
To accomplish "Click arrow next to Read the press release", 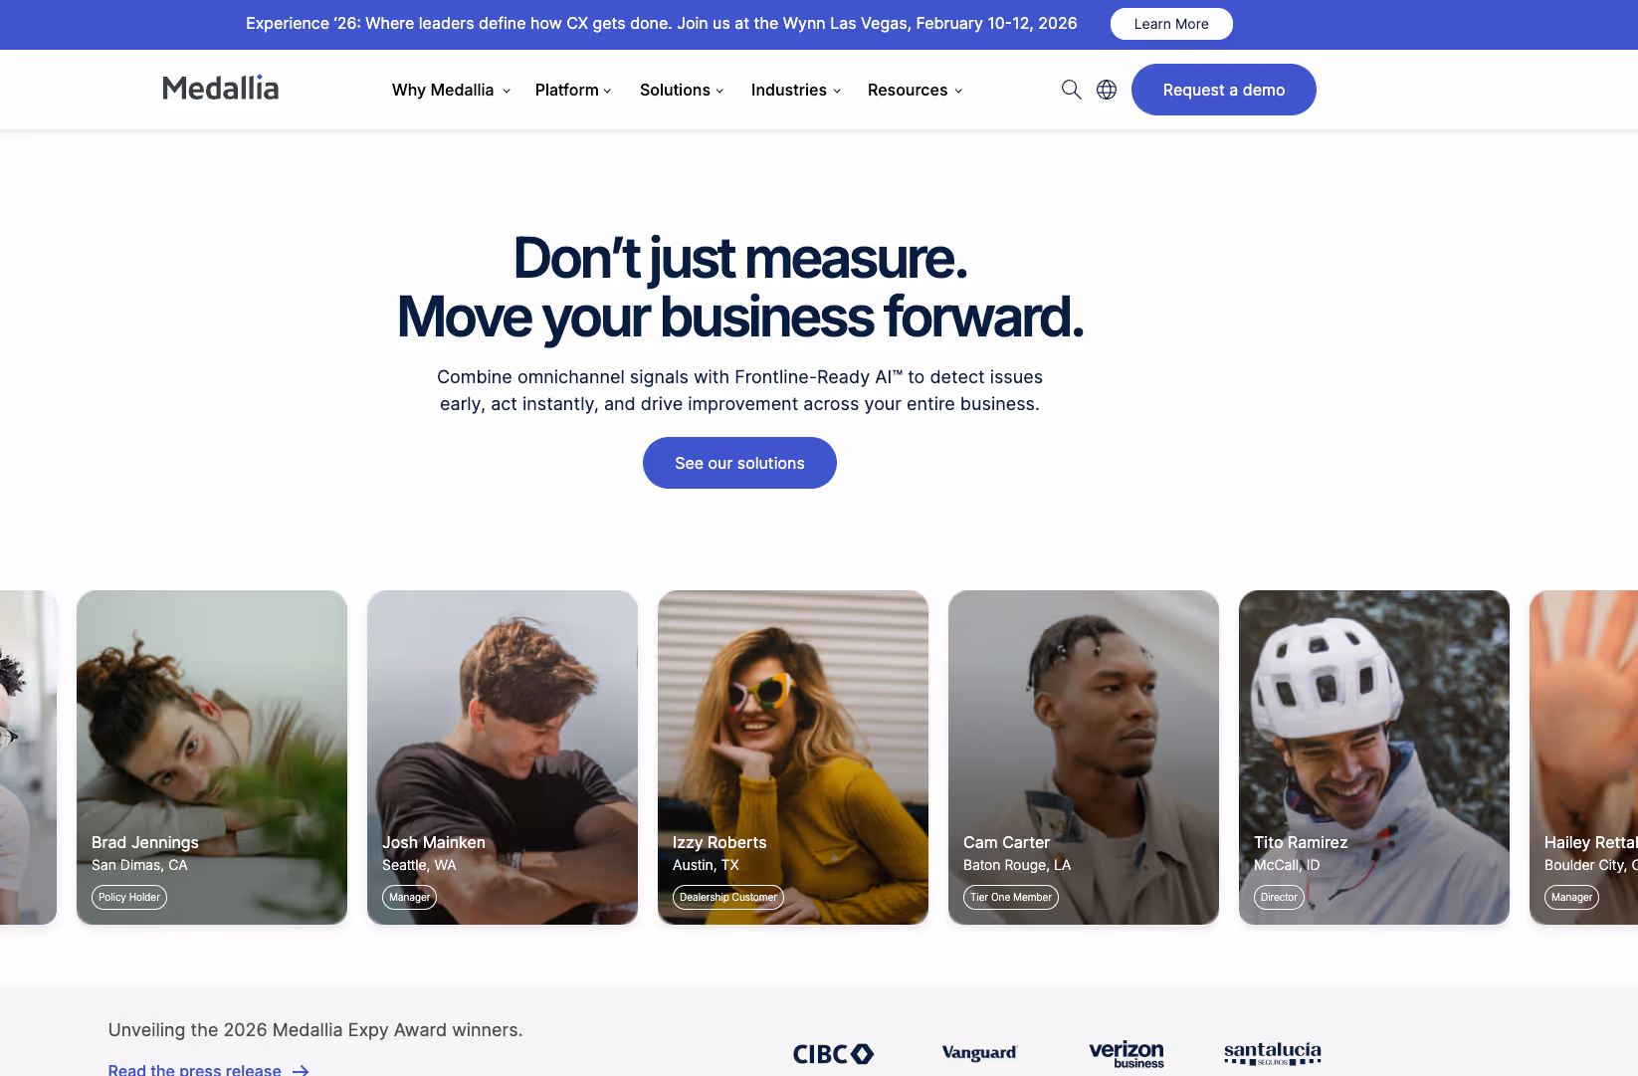I will coord(301,1070).
